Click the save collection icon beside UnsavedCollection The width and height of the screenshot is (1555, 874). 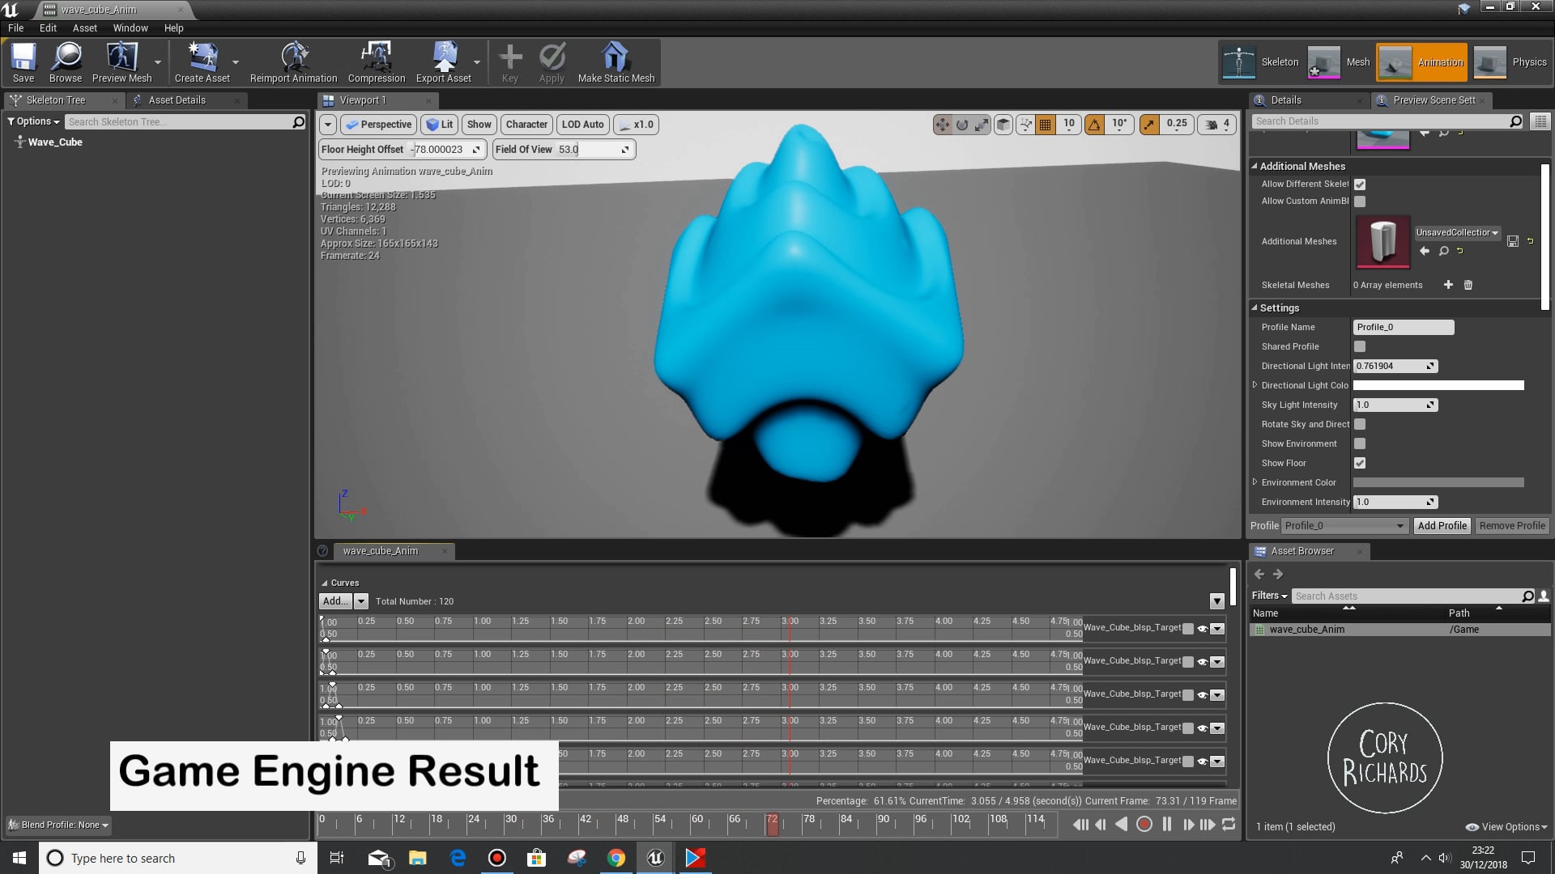click(1512, 241)
